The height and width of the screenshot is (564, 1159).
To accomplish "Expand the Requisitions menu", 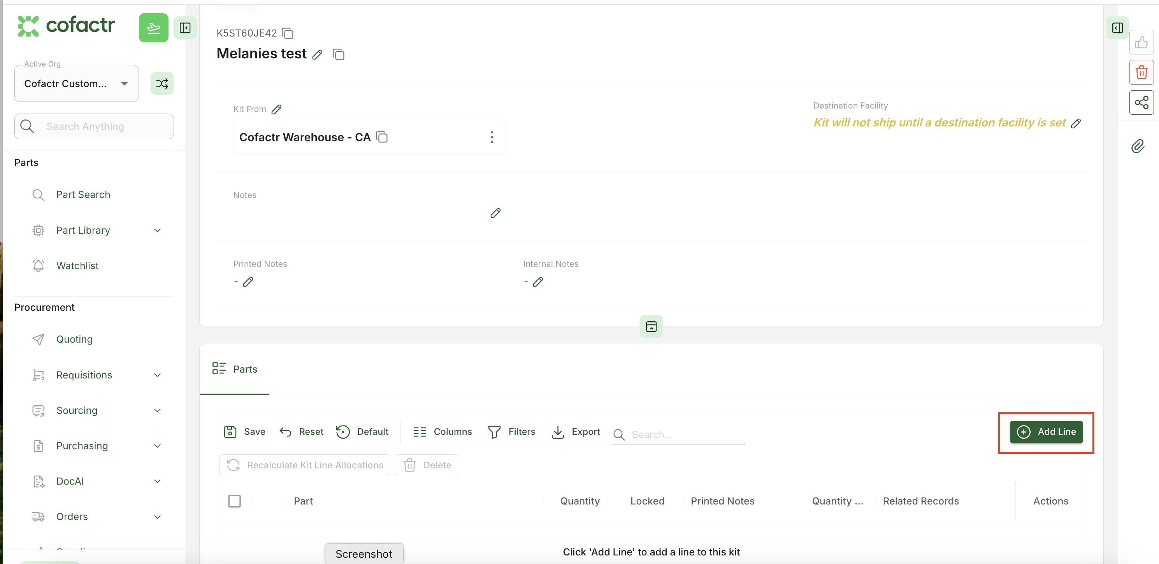I will click(157, 376).
